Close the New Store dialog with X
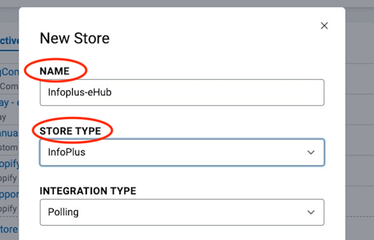The height and width of the screenshot is (240, 374). [324, 26]
